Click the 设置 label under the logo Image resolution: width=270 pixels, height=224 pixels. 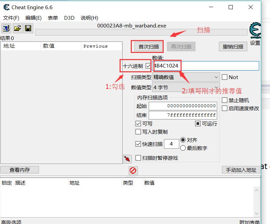pyautogui.click(x=255, y=43)
